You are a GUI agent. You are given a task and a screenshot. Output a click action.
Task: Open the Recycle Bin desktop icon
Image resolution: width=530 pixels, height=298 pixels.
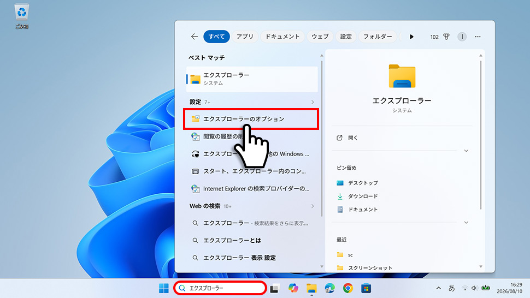tap(22, 16)
